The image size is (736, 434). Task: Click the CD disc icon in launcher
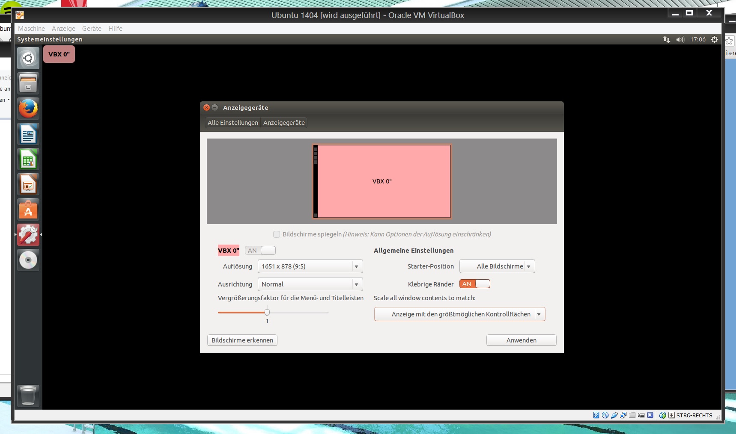28,260
